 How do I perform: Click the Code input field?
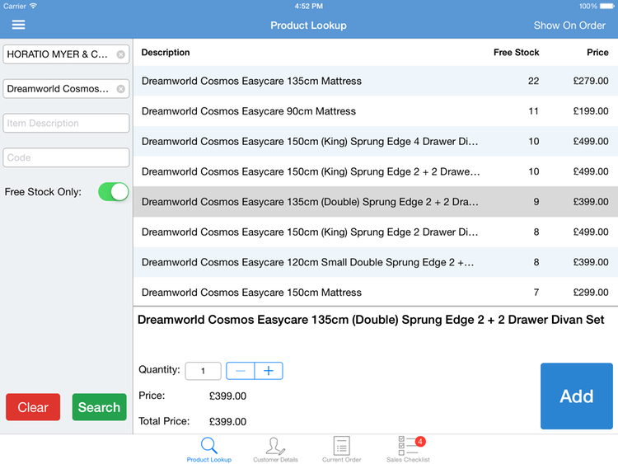click(x=66, y=157)
